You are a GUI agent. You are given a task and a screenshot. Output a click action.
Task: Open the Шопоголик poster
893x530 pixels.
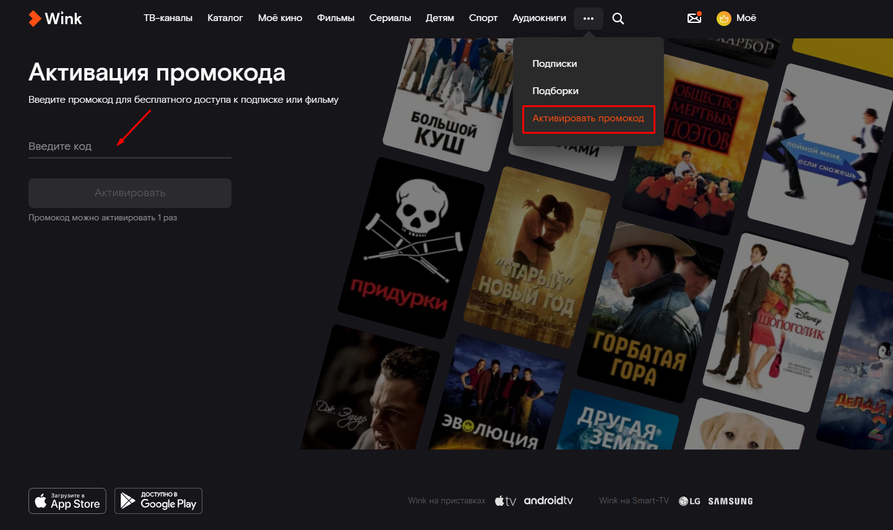coord(777,322)
